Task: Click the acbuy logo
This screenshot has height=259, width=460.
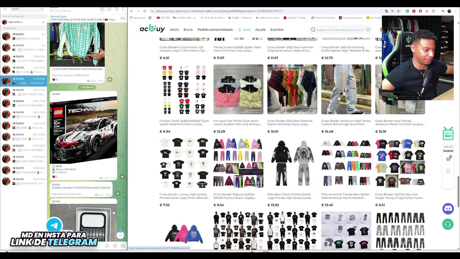Action: (x=152, y=29)
